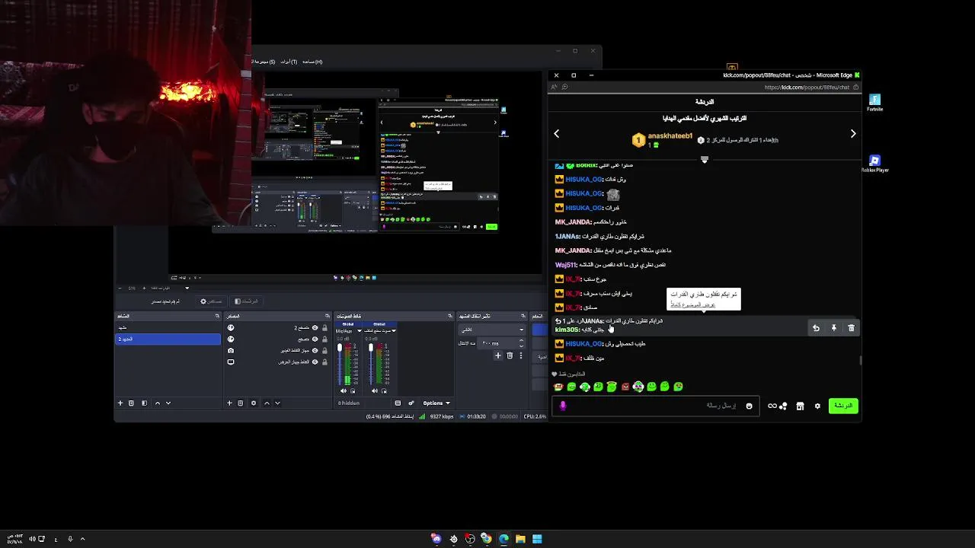
Task: Toggle audio mixer vertical layout icon
Action: [x=398, y=403]
